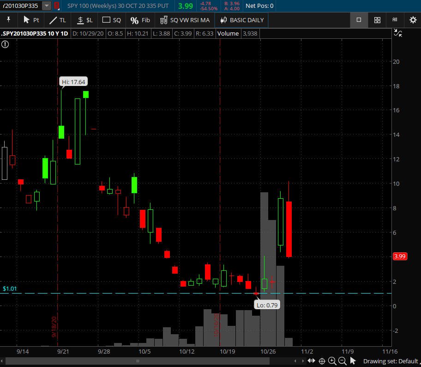Click the zoom in magnifier icon
The image size is (421, 367).
[x=332, y=361]
